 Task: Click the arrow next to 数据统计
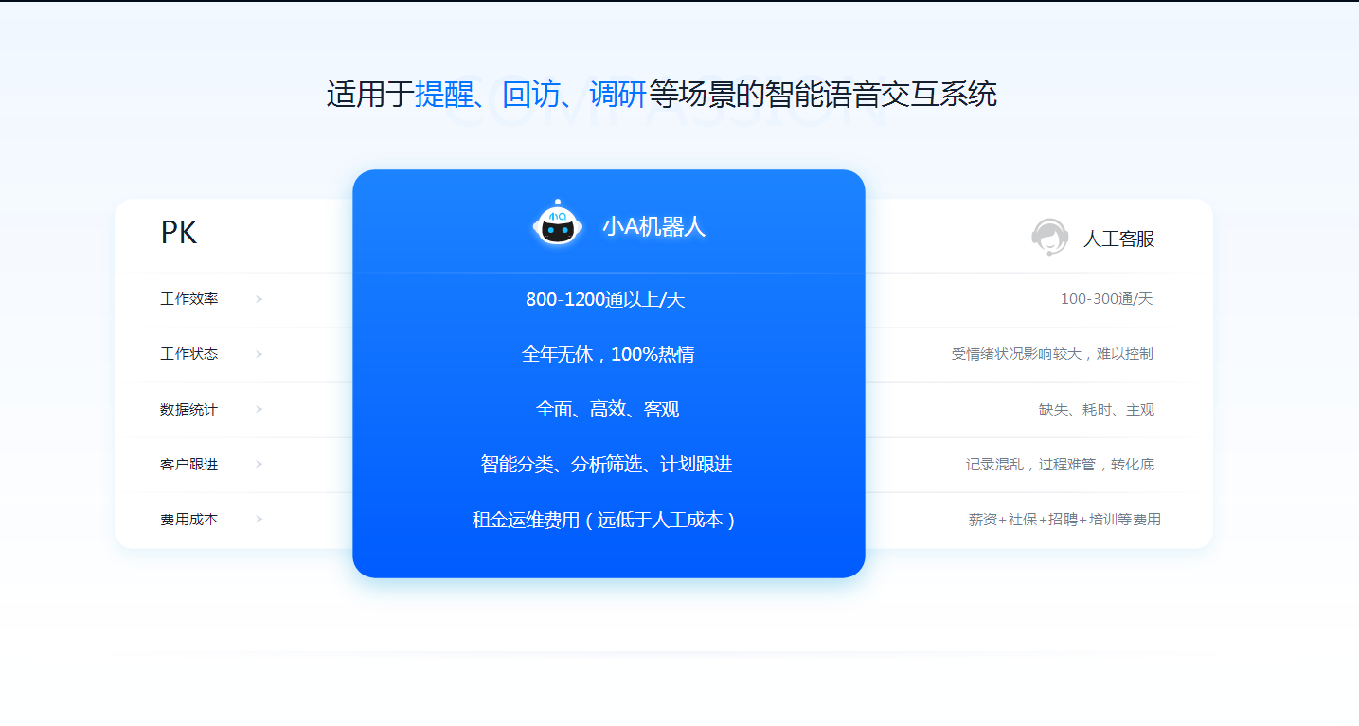pos(259,409)
